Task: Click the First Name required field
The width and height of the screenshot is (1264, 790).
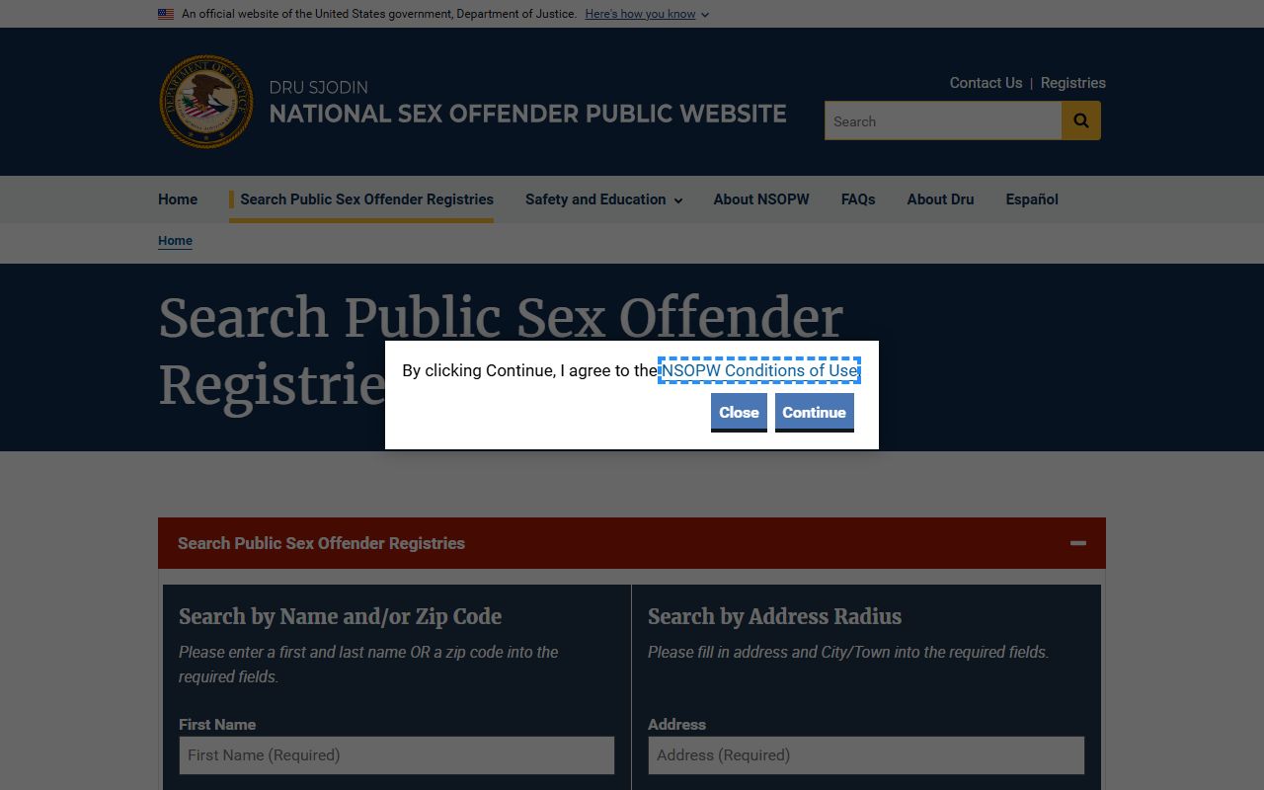Action: (x=396, y=755)
